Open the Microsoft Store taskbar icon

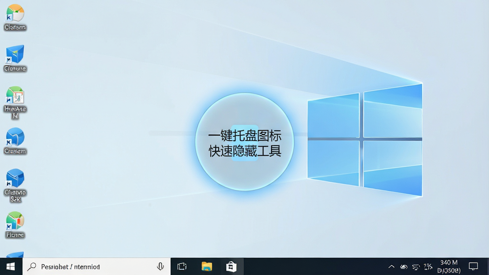(231, 266)
